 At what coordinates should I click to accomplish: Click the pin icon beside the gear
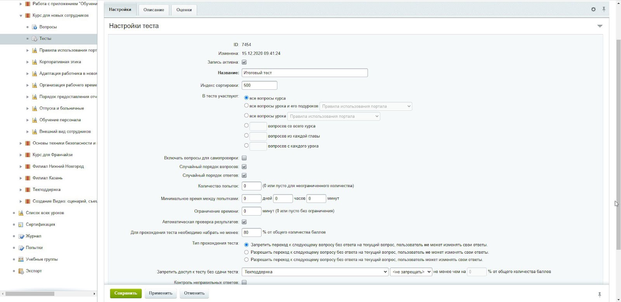[604, 9]
